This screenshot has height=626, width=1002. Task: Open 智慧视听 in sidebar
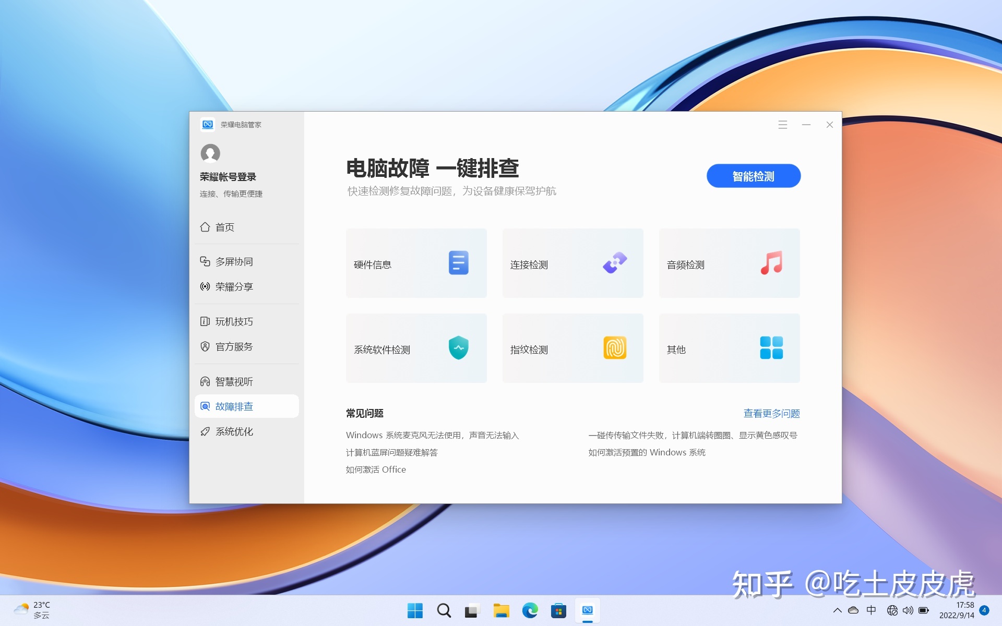pyautogui.click(x=247, y=381)
